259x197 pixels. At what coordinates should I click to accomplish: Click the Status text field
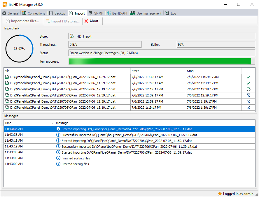(162, 53)
